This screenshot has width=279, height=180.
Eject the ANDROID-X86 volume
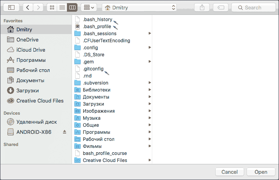65,132
